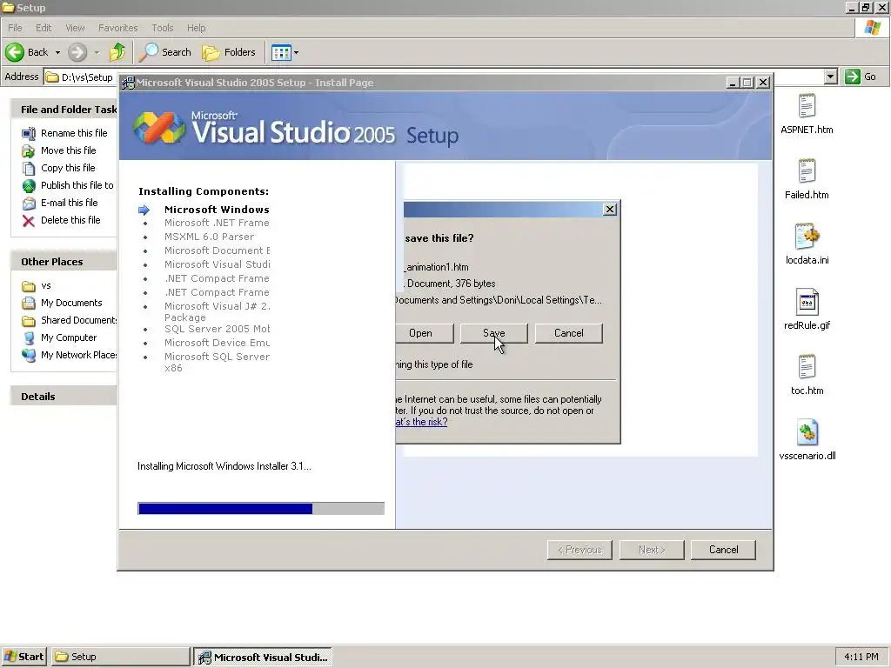Click the Address field path D:\vs\Setup
Viewport: 891px width, 668px height.
(87, 77)
